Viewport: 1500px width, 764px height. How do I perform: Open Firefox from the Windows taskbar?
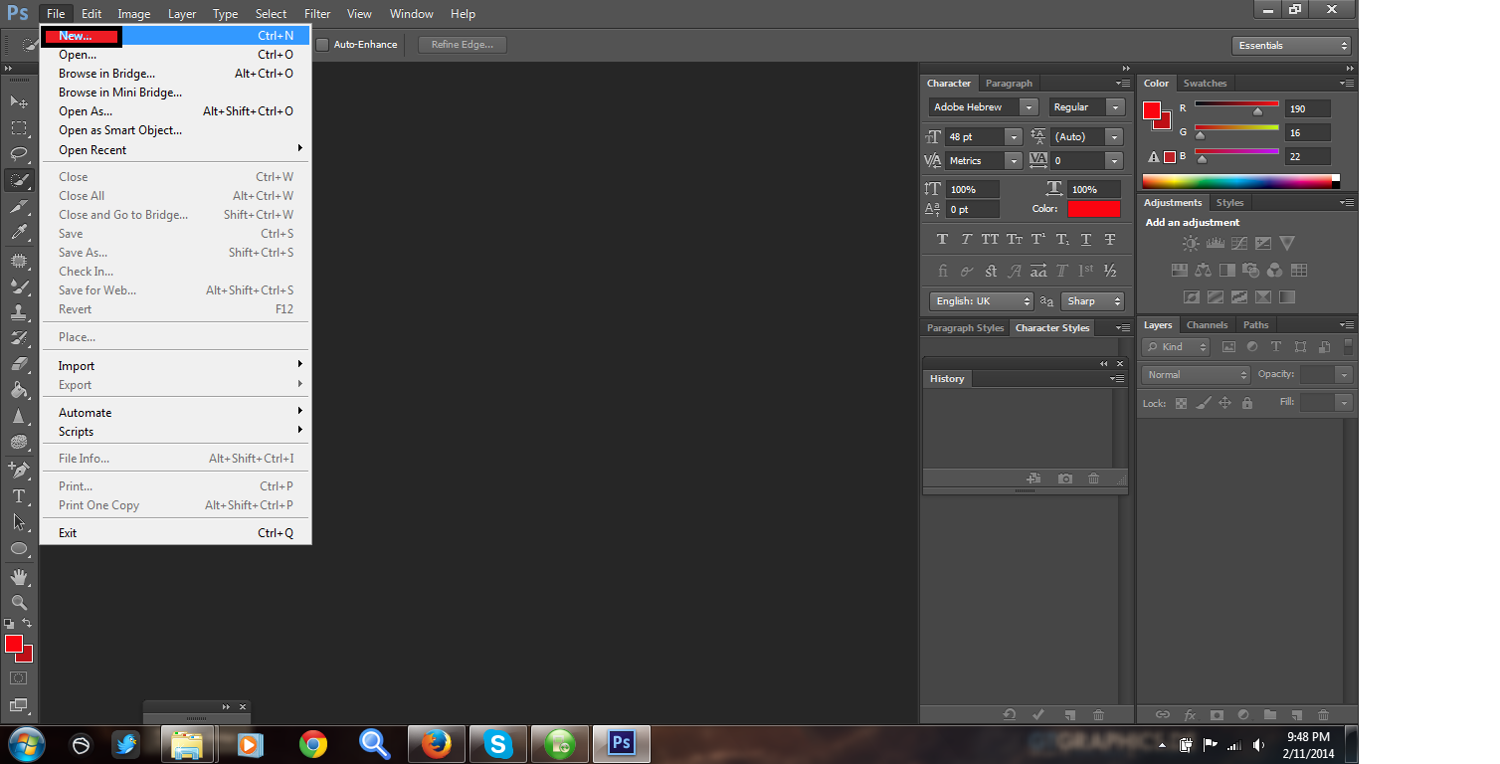tap(435, 744)
